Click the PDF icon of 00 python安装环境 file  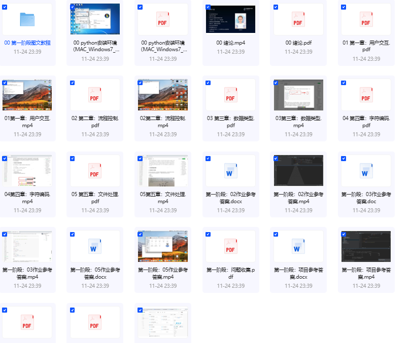pyautogui.click(x=163, y=19)
